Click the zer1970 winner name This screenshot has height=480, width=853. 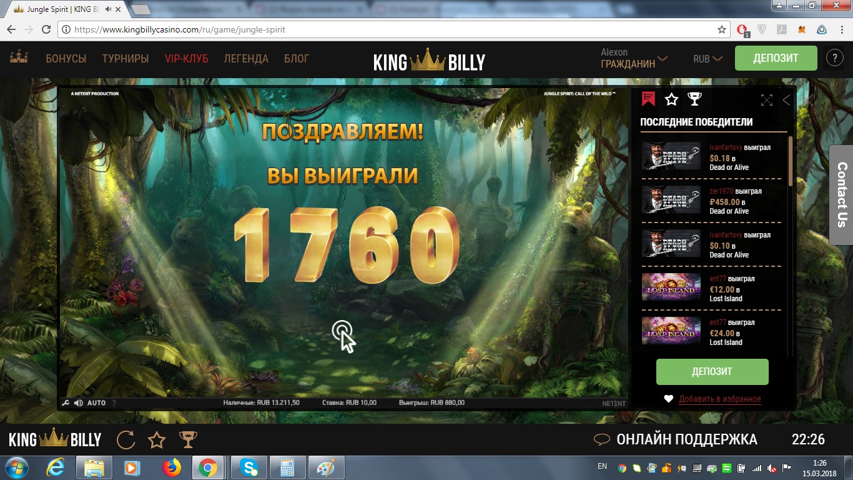pos(721,191)
